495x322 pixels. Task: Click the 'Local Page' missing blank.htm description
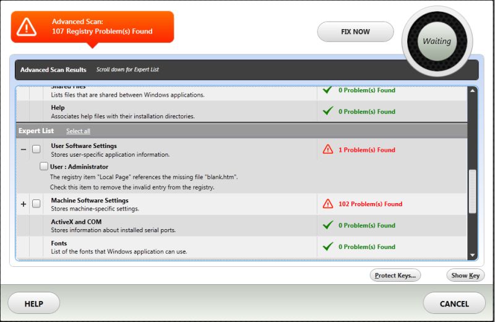click(144, 177)
